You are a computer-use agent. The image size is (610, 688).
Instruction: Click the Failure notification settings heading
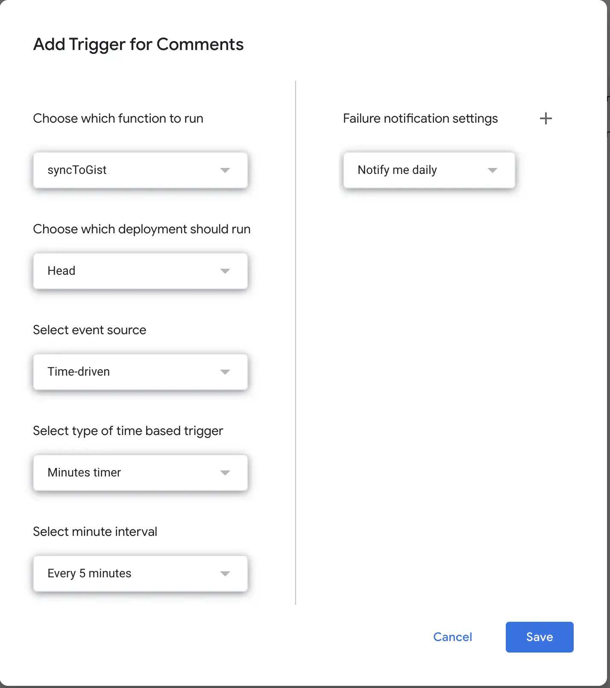tap(420, 118)
